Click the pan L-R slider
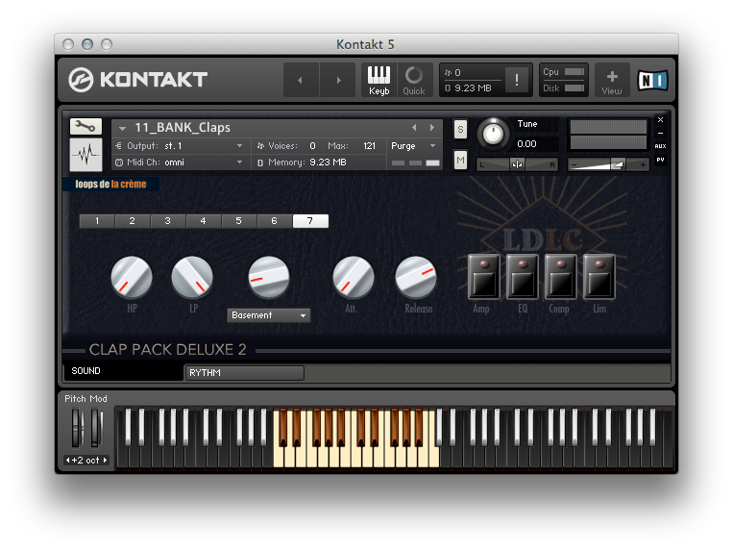The height and width of the screenshot is (550, 733). pos(517,164)
